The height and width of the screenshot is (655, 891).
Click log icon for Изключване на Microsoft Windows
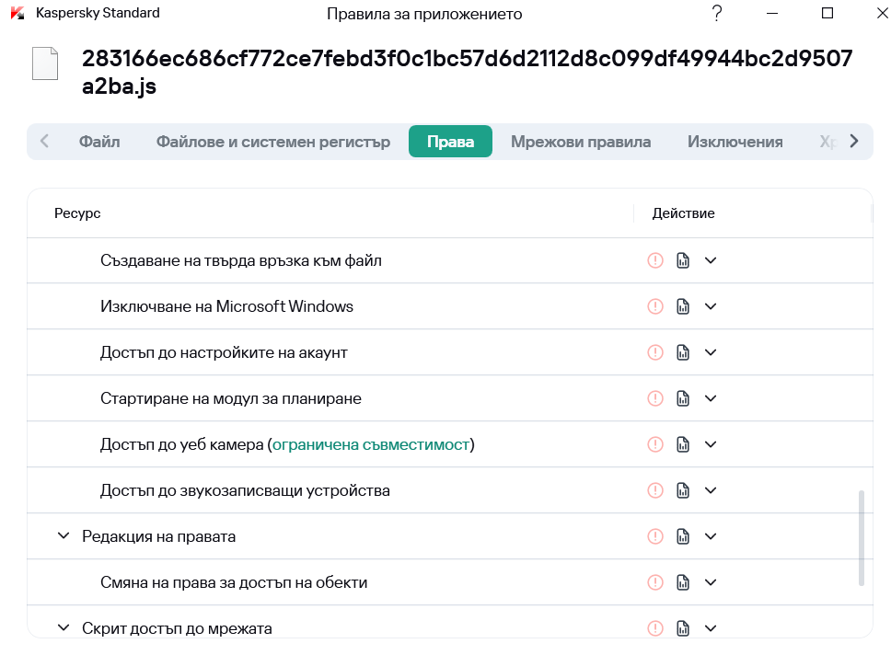[x=682, y=306]
